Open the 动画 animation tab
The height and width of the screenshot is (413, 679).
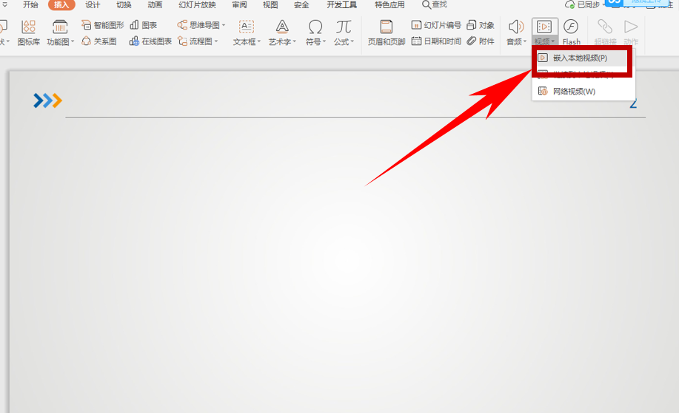[155, 4]
